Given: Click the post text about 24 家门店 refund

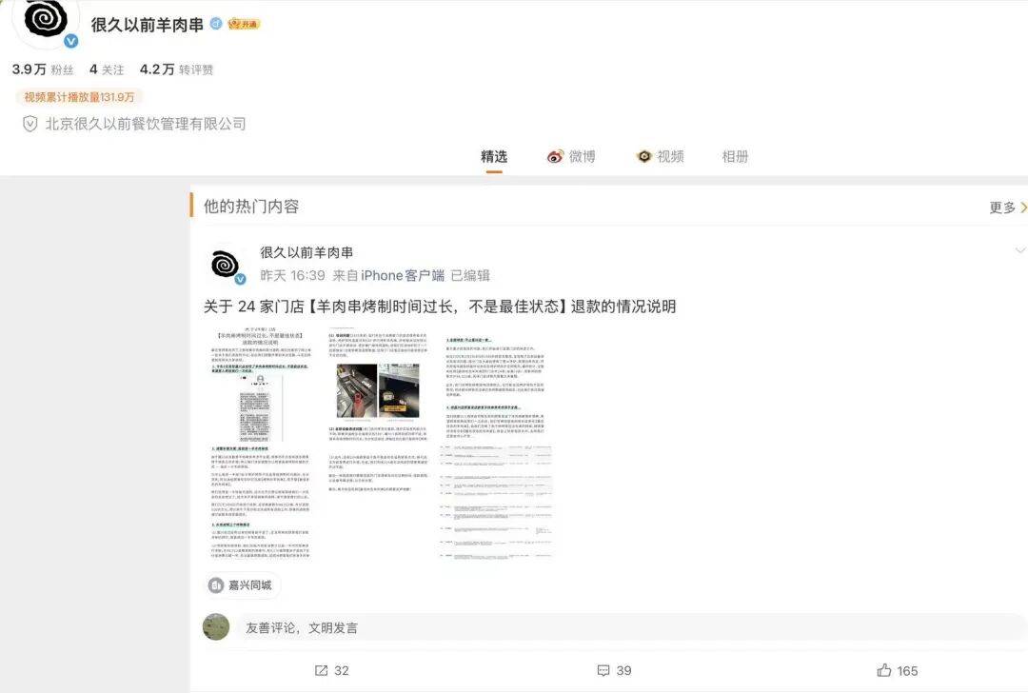Looking at the screenshot, I should tap(440, 307).
